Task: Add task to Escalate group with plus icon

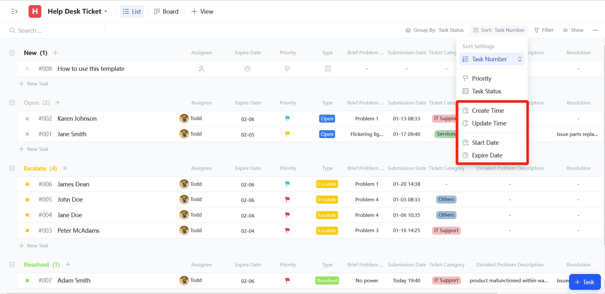Action: click(65, 168)
